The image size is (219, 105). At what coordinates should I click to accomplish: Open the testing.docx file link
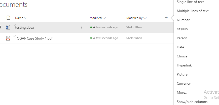pyautogui.click(x=24, y=28)
